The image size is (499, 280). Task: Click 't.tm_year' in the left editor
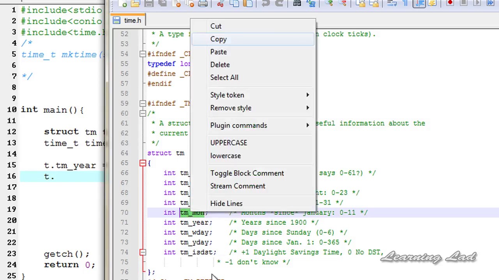pos(70,166)
